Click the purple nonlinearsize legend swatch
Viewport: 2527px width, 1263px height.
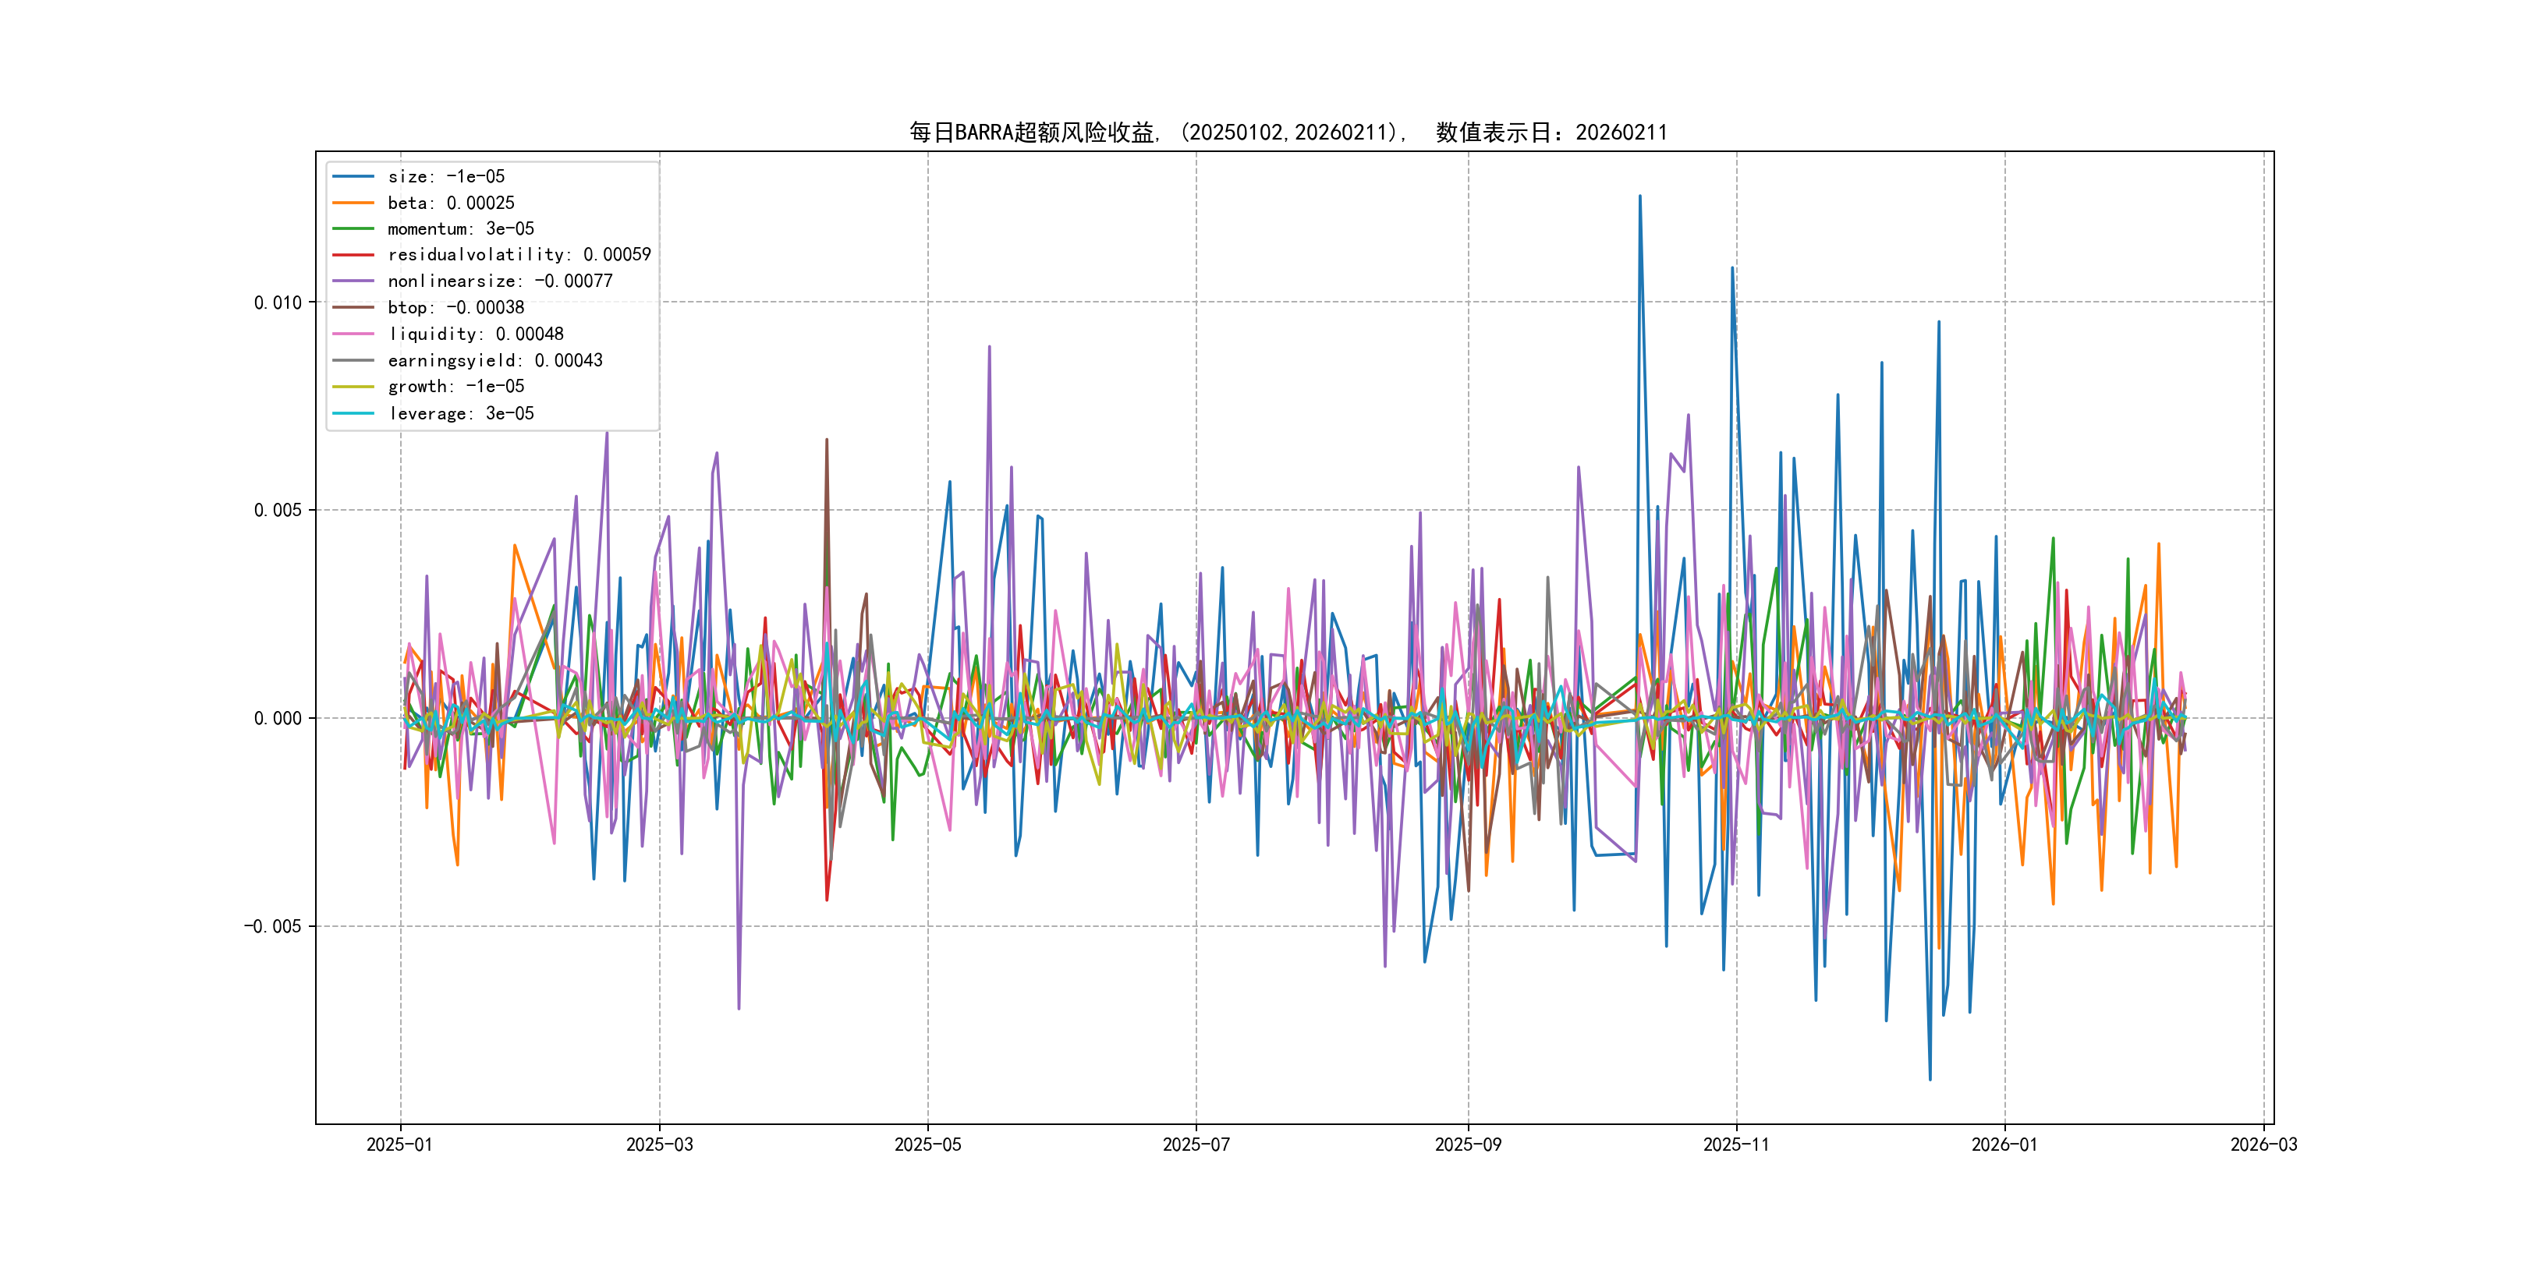point(353,281)
